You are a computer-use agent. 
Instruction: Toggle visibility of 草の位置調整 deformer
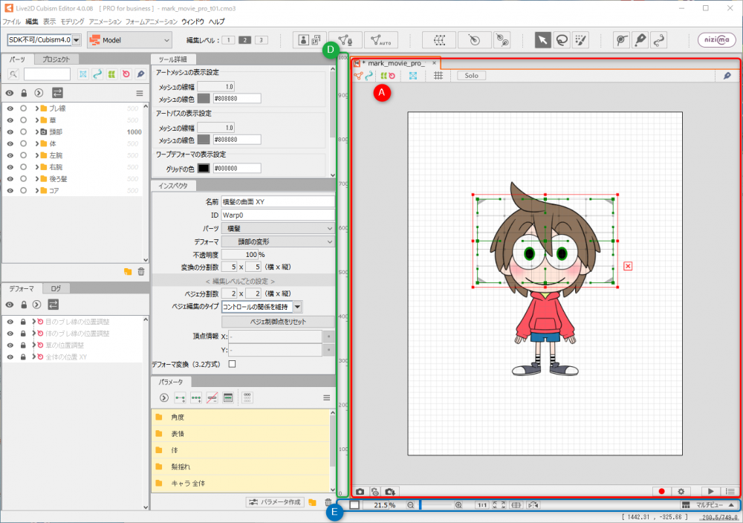(10, 345)
